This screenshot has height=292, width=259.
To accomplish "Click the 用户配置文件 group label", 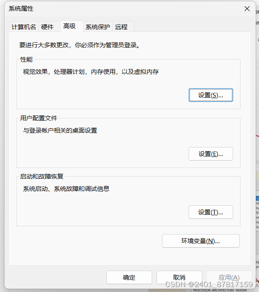I will pyautogui.click(x=39, y=118).
